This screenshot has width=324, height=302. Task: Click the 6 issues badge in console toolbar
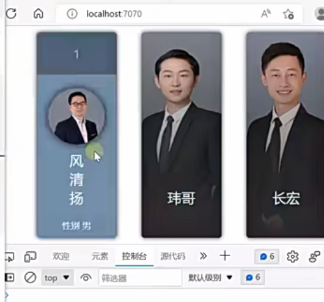(x=252, y=277)
